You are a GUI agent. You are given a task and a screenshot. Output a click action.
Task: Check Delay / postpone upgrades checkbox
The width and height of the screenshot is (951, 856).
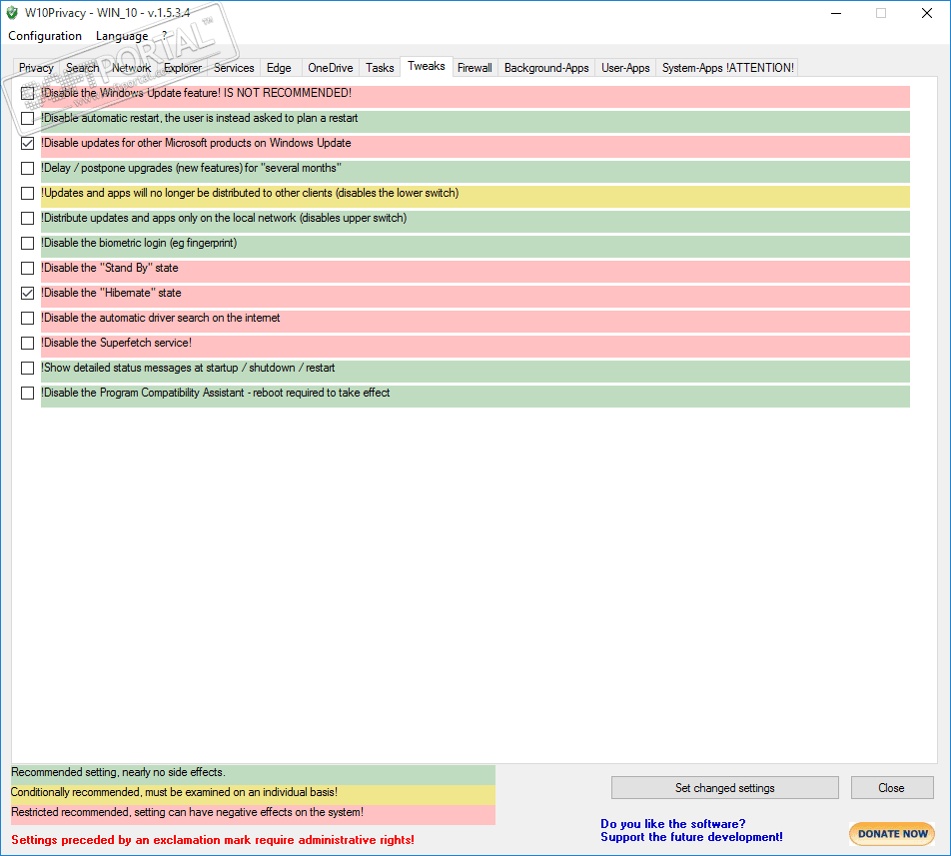27,168
